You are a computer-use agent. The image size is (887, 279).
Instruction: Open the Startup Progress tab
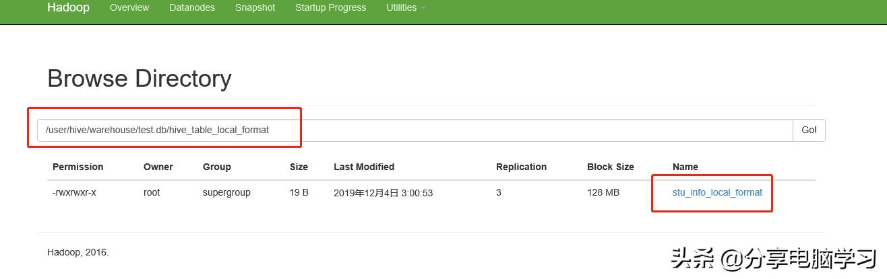[x=330, y=8]
